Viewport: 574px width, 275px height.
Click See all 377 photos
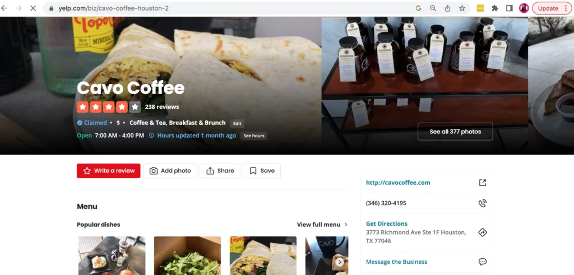(x=455, y=132)
